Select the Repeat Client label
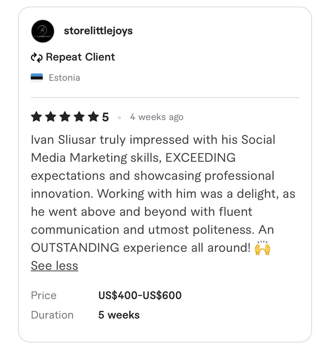Screen dimensions: 330x348 click(80, 57)
